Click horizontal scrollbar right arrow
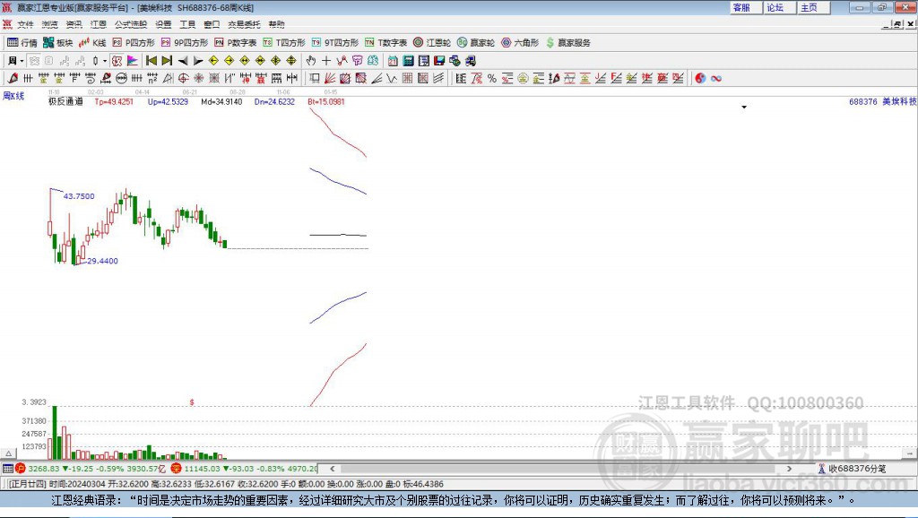This screenshot has height=518, width=918. (x=789, y=468)
